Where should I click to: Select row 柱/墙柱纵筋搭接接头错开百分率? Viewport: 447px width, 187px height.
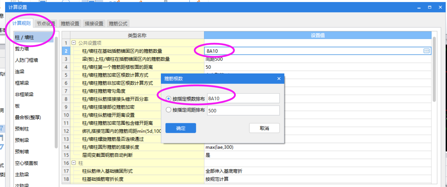(116, 99)
